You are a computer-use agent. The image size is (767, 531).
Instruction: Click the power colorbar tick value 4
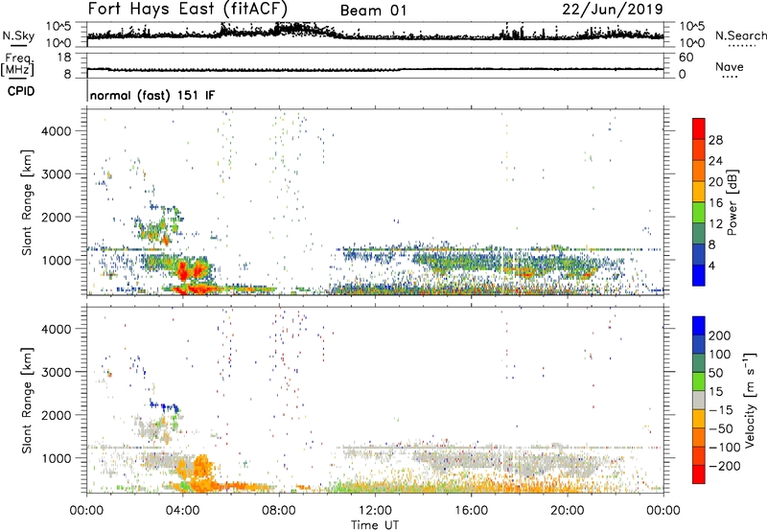711,265
